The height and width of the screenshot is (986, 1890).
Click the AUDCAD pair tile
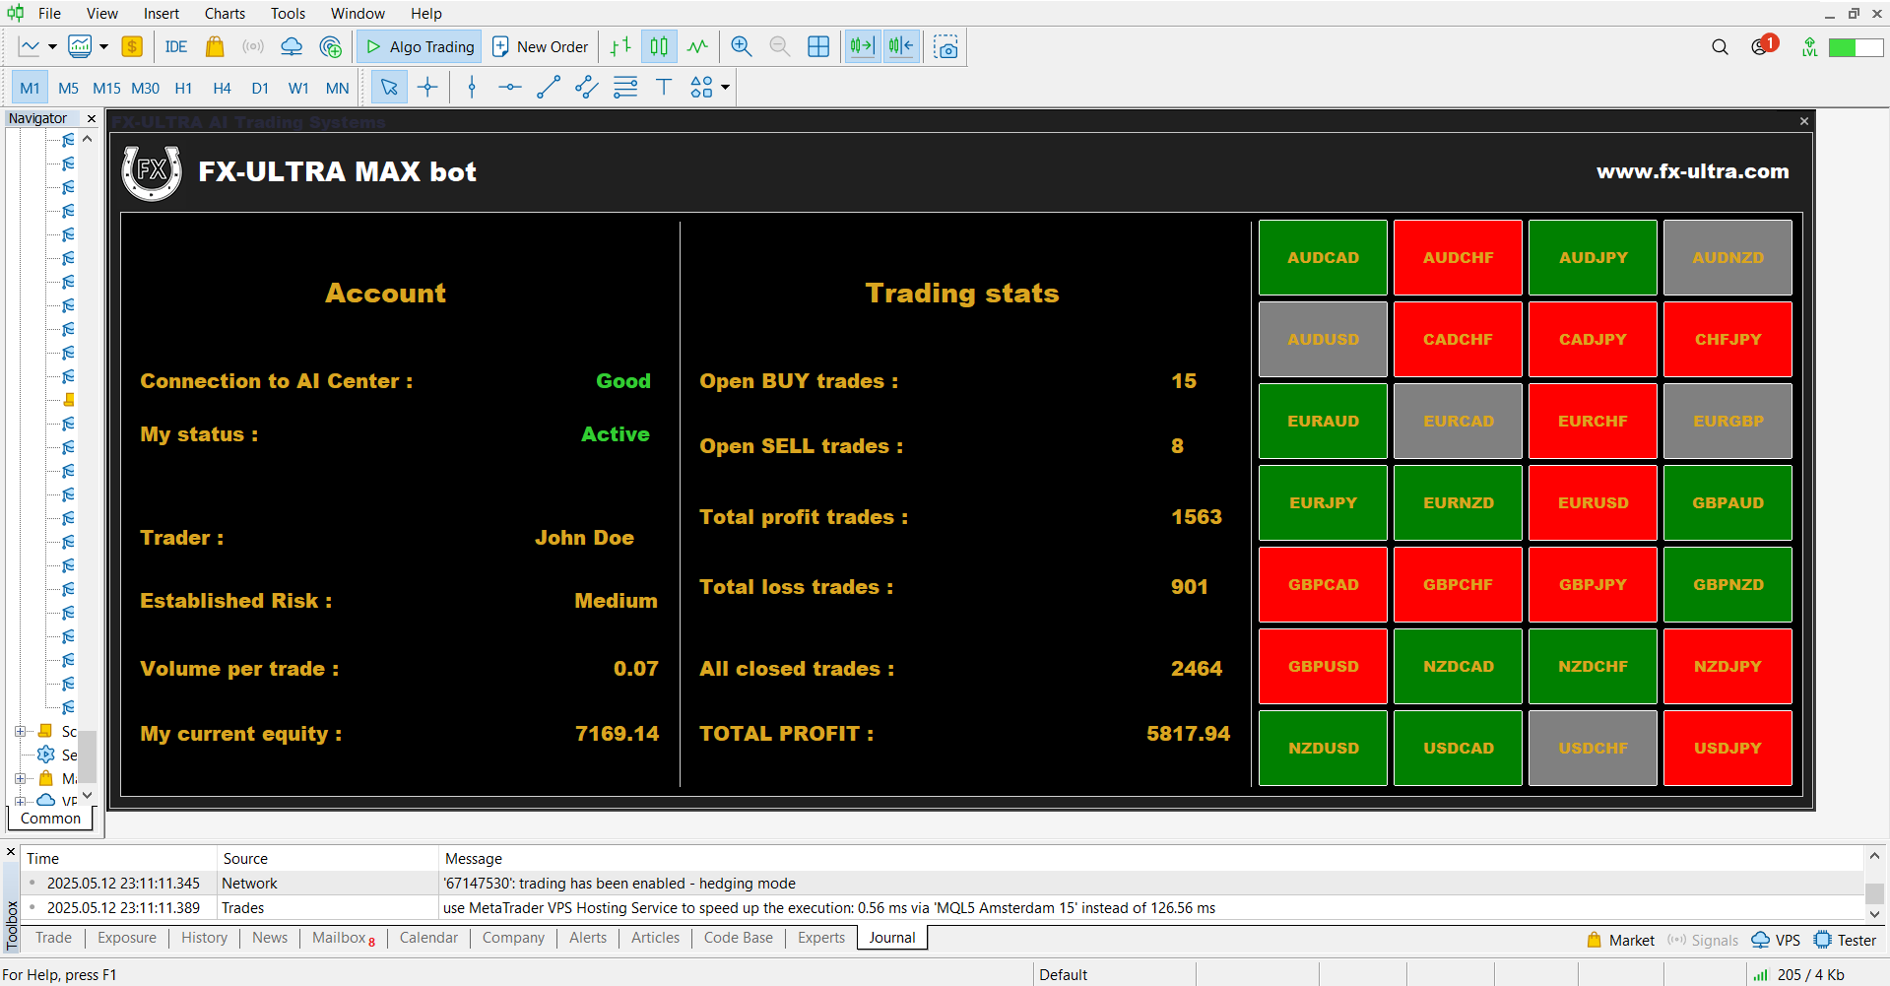[1323, 257]
